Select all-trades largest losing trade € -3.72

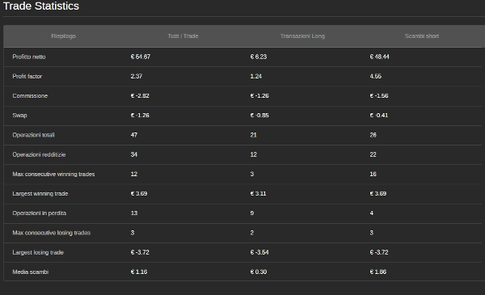140,252
